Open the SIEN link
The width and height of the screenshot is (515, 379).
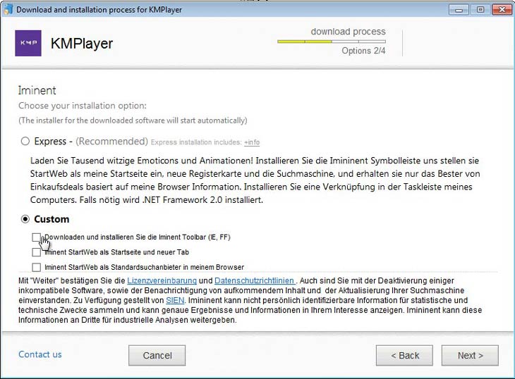click(175, 300)
